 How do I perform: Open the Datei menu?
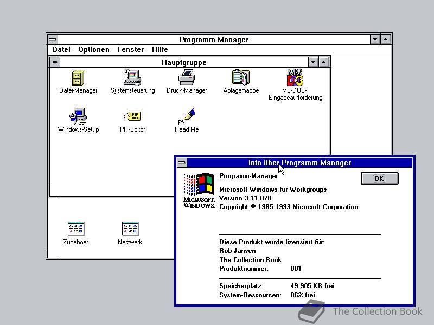pyautogui.click(x=61, y=49)
